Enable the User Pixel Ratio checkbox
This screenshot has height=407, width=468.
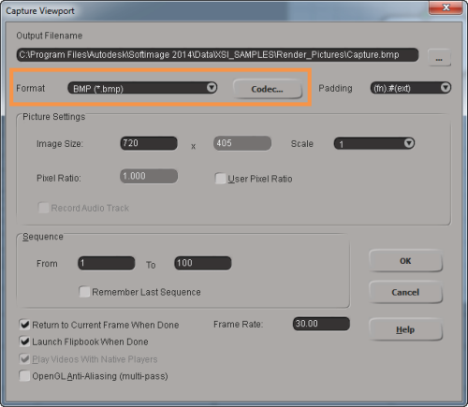tap(220, 179)
